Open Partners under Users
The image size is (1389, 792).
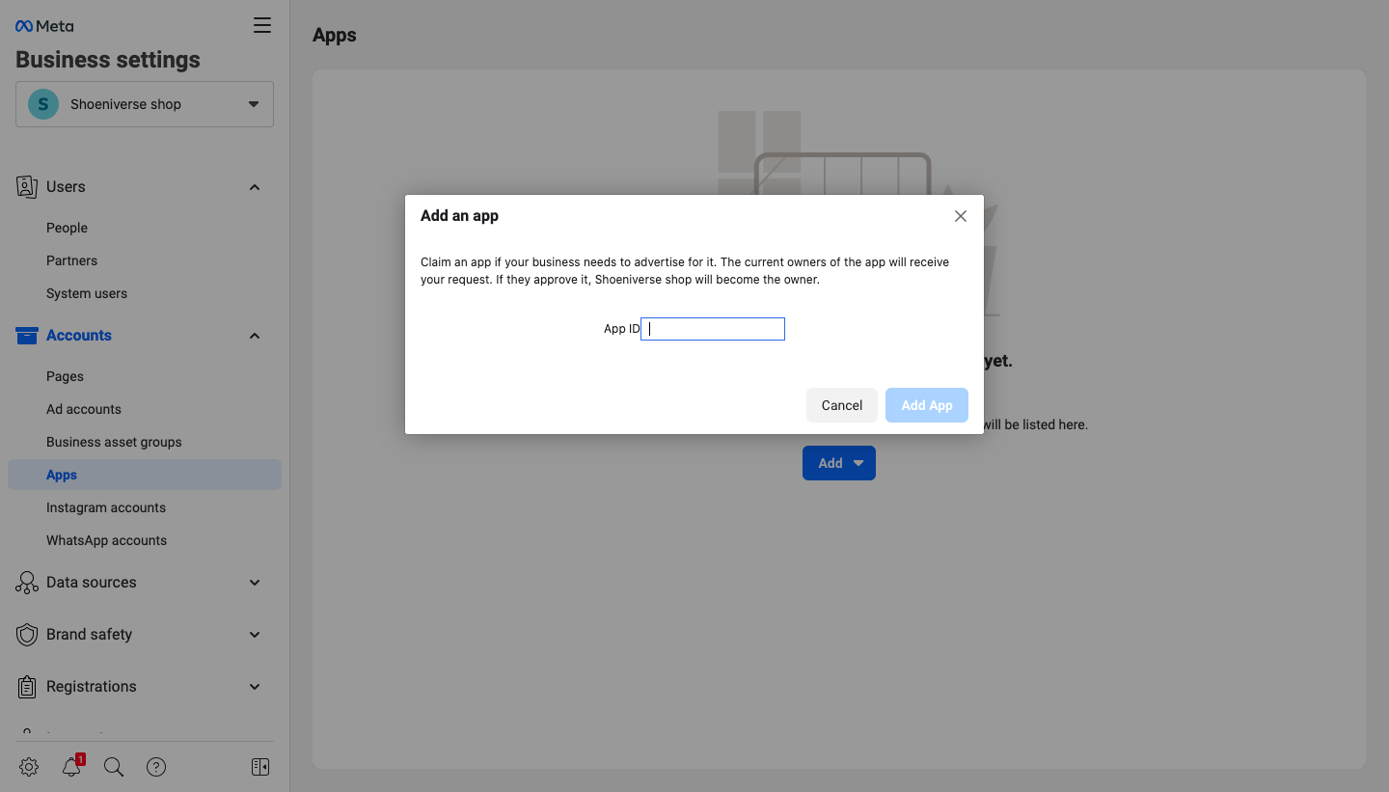coord(71,260)
